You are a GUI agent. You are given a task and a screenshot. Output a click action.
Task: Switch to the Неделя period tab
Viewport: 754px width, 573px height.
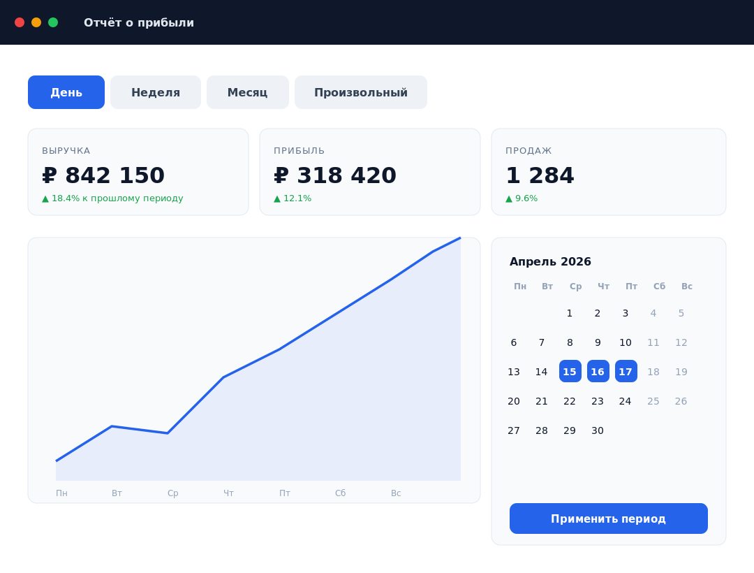156,92
